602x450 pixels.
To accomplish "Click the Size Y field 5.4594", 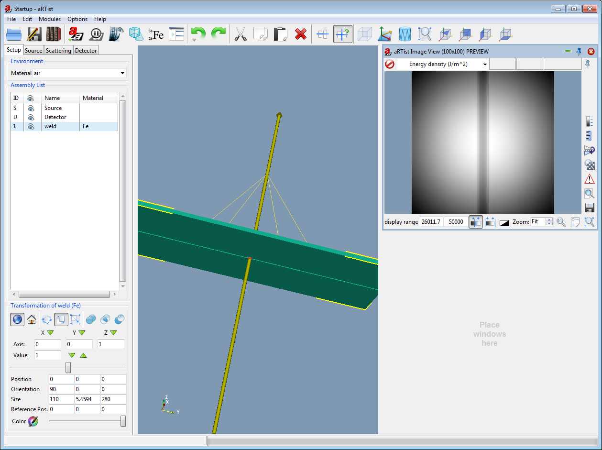I will (87, 399).
